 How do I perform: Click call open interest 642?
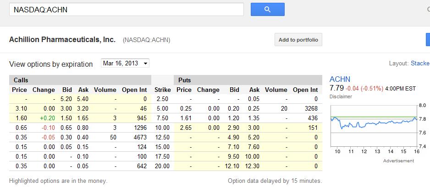point(142,166)
